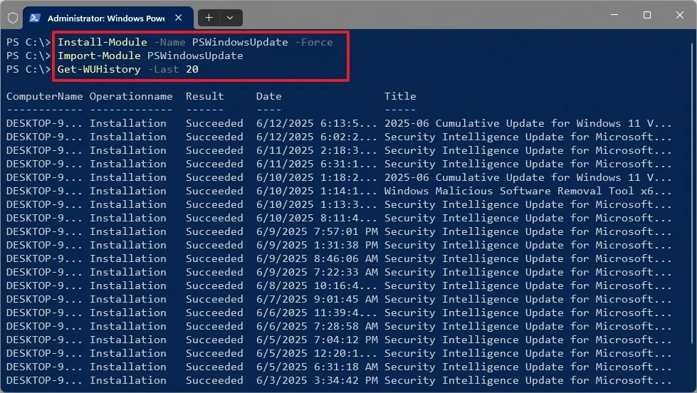This screenshot has height=393, width=697.
Task: Click date 6/11/2025 6:31:1...
Action: [x=317, y=164]
